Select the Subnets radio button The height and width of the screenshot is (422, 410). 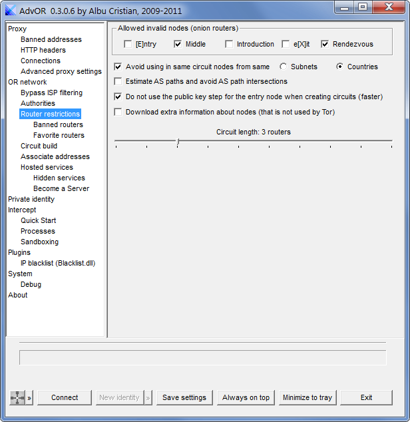[283, 67]
